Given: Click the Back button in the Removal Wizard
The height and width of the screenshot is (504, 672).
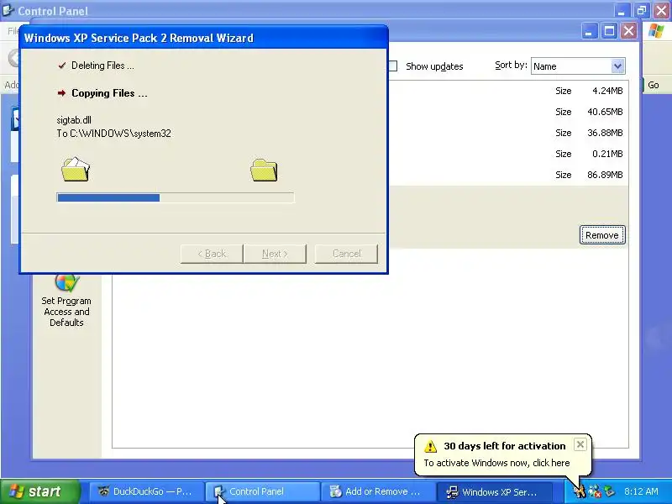Looking at the screenshot, I should tap(212, 254).
